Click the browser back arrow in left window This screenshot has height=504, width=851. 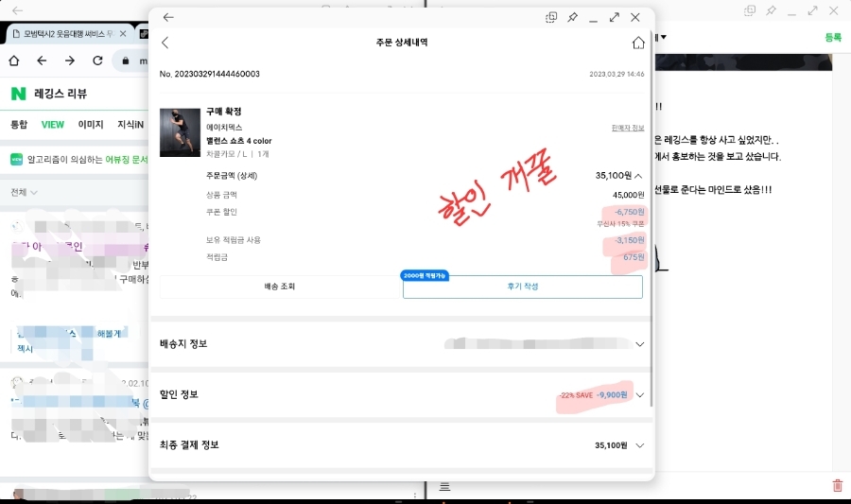tap(42, 61)
